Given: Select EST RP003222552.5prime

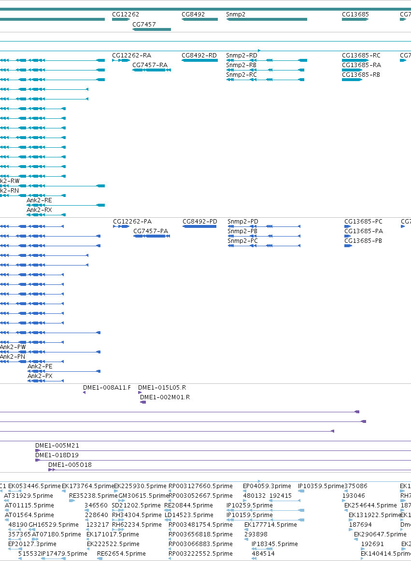Looking at the screenshot, I should pyautogui.click(x=200, y=553).
